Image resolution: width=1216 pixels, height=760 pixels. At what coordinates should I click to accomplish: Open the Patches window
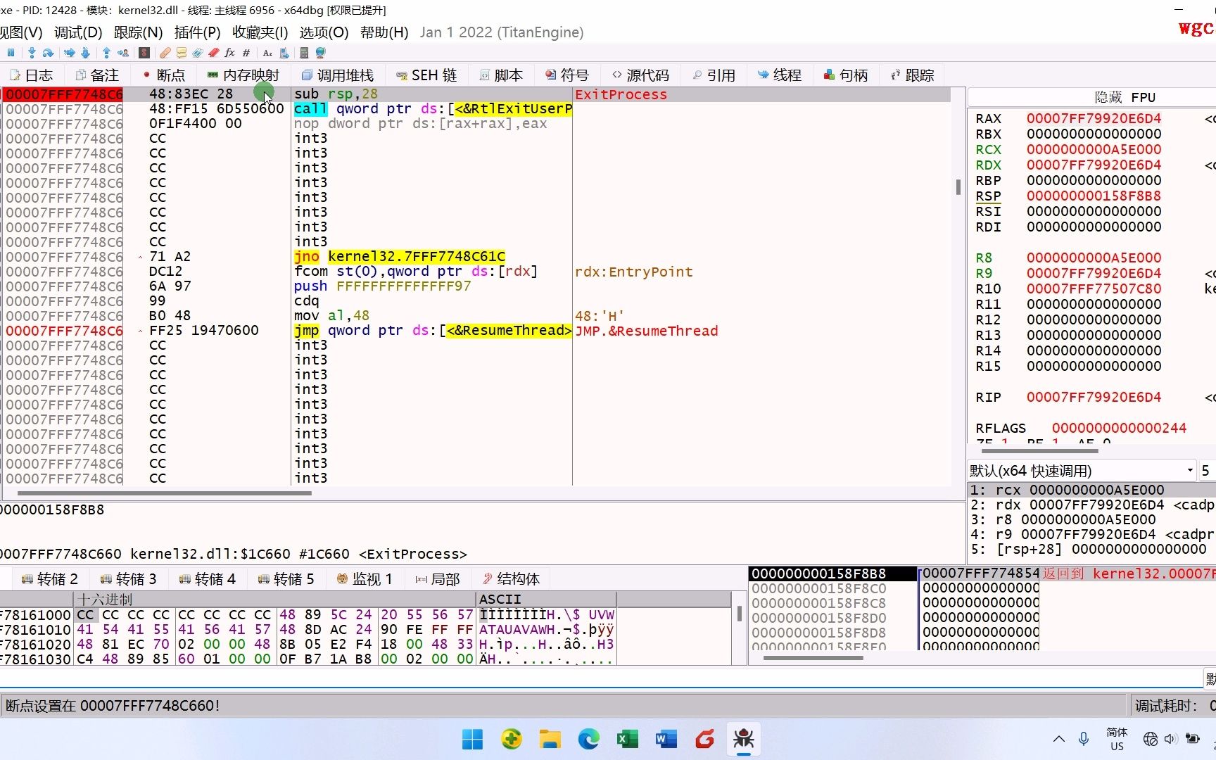click(x=165, y=53)
